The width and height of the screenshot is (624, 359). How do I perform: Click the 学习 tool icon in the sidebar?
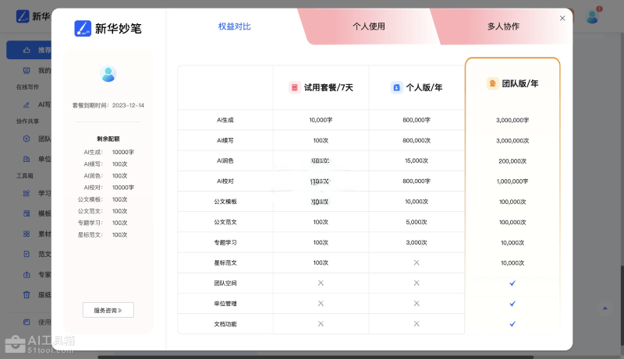26,193
